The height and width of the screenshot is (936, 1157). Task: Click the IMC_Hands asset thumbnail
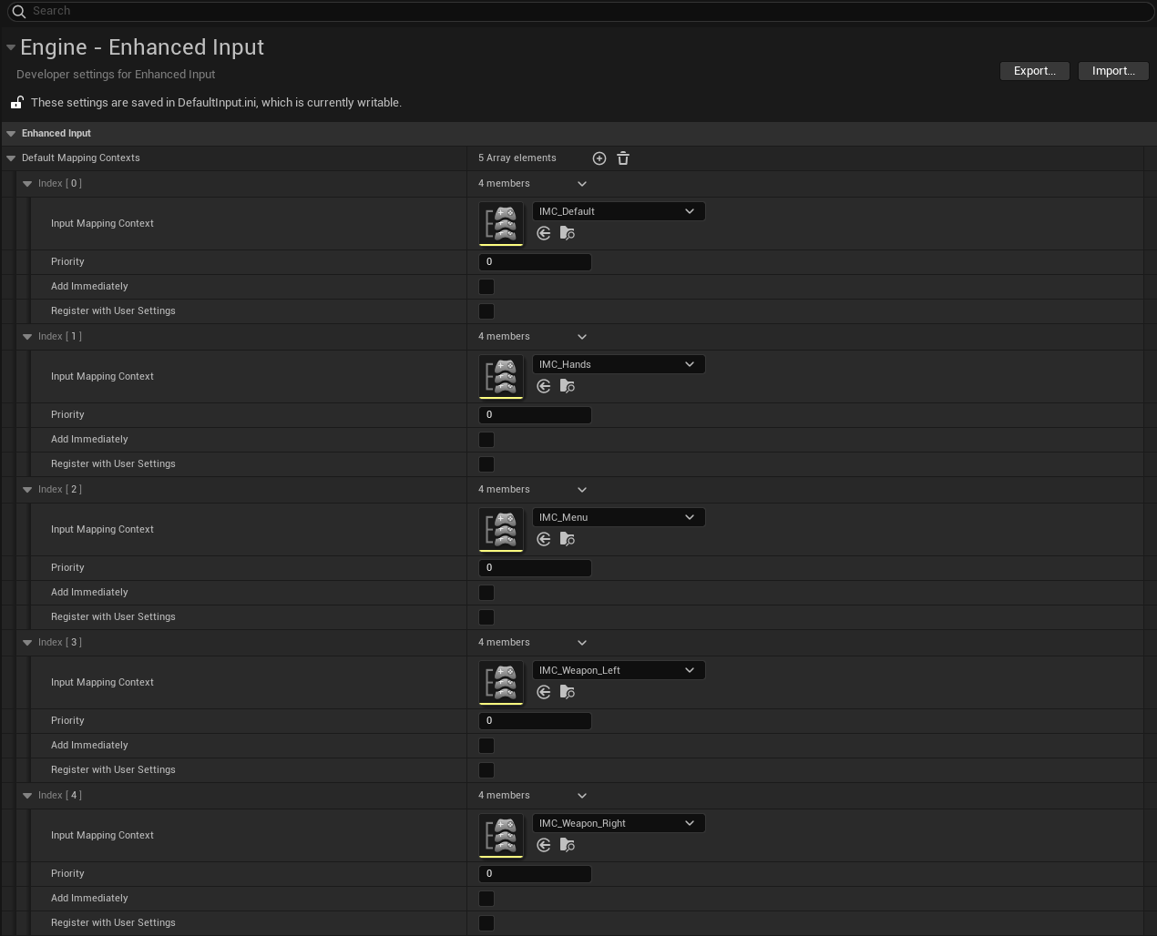click(501, 377)
